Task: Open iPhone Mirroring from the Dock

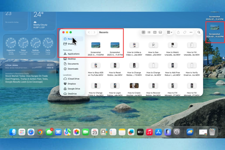Action: coord(168,132)
